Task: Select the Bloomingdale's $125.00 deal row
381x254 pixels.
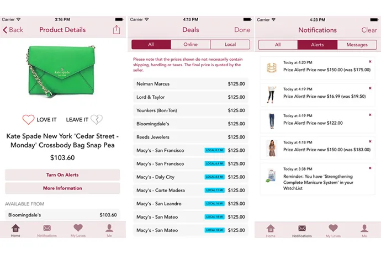Action: pos(190,124)
